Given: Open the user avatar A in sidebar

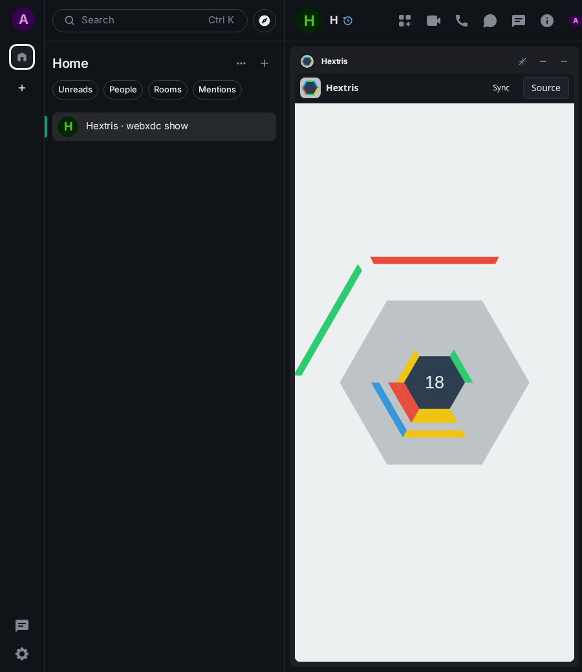Looking at the screenshot, I should tap(23, 19).
